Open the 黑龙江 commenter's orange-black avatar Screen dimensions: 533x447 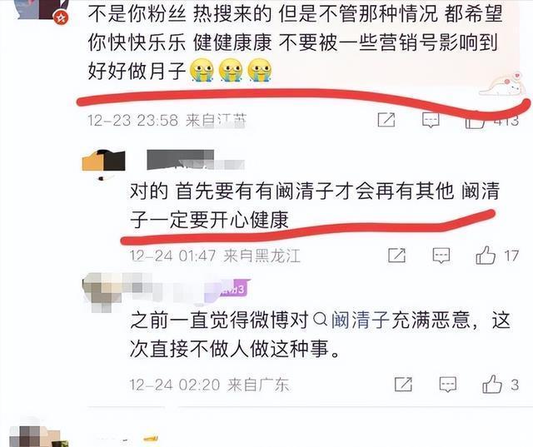point(103,162)
